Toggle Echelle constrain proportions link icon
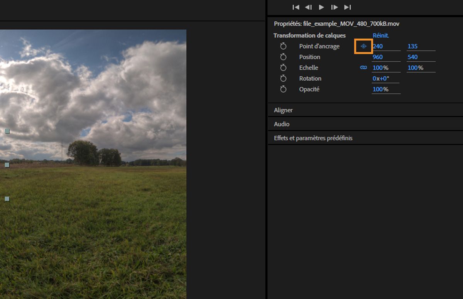The width and height of the screenshot is (463, 299). click(363, 68)
